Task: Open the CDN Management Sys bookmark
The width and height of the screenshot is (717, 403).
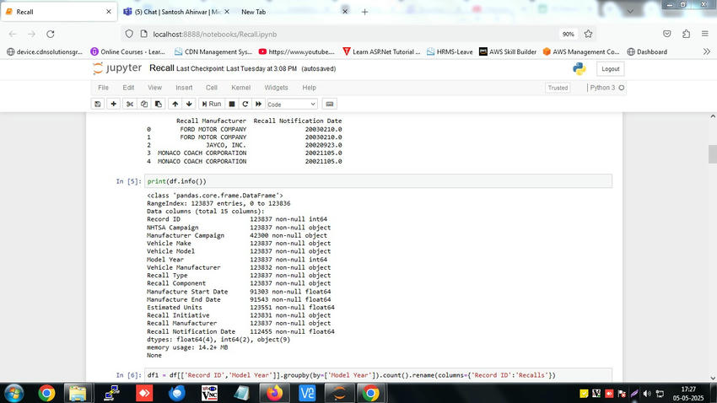Action: pyautogui.click(x=213, y=52)
